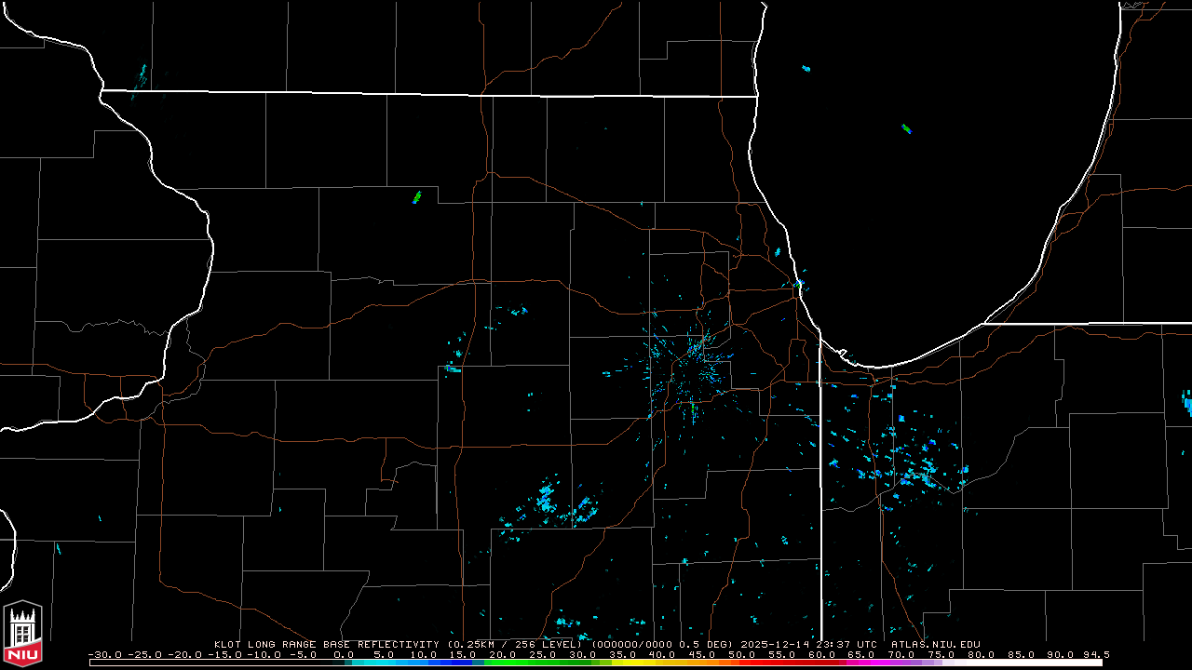Screen dimensions: 1192x670
Task: Click the 94.5 label at scale end
Action: coord(1093,654)
